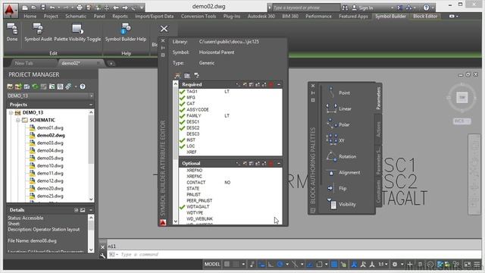Open the AutoCAD application menu logo
Image resolution: width=485 pixels, height=273 pixels.
tap(10, 10)
